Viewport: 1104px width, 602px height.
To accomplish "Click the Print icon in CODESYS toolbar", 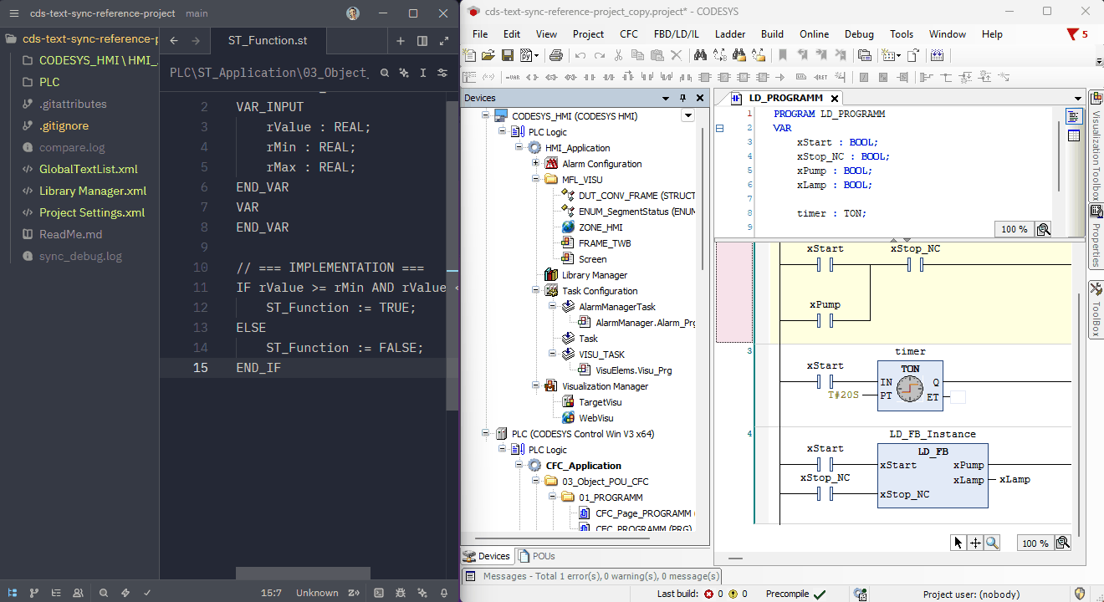I will pyautogui.click(x=556, y=55).
